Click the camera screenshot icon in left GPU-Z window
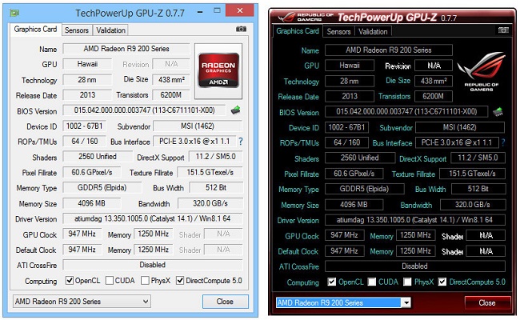The height and width of the screenshot is (320, 520). 241,29
